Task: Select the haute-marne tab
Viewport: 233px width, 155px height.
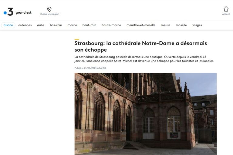Action: pos(111,25)
